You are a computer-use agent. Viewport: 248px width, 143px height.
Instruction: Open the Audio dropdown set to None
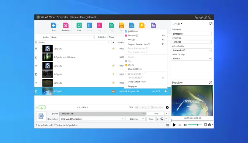pos(72,37)
